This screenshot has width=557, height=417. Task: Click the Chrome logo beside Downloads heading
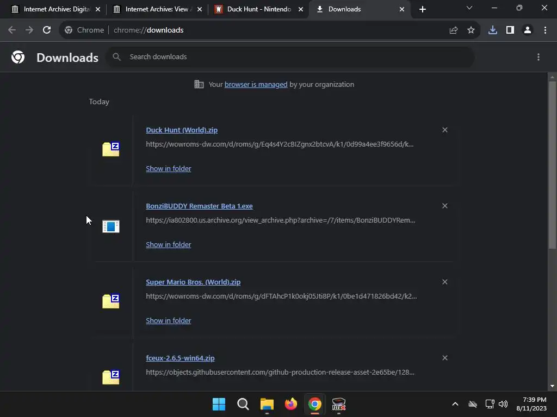[18, 57]
